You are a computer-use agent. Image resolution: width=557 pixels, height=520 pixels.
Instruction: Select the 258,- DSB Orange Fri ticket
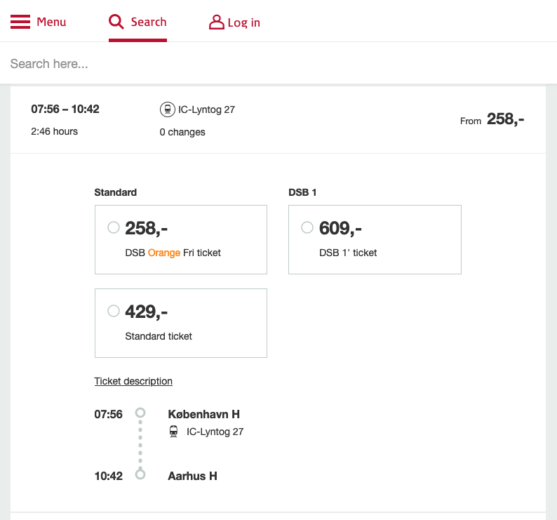pyautogui.click(x=114, y=227)
